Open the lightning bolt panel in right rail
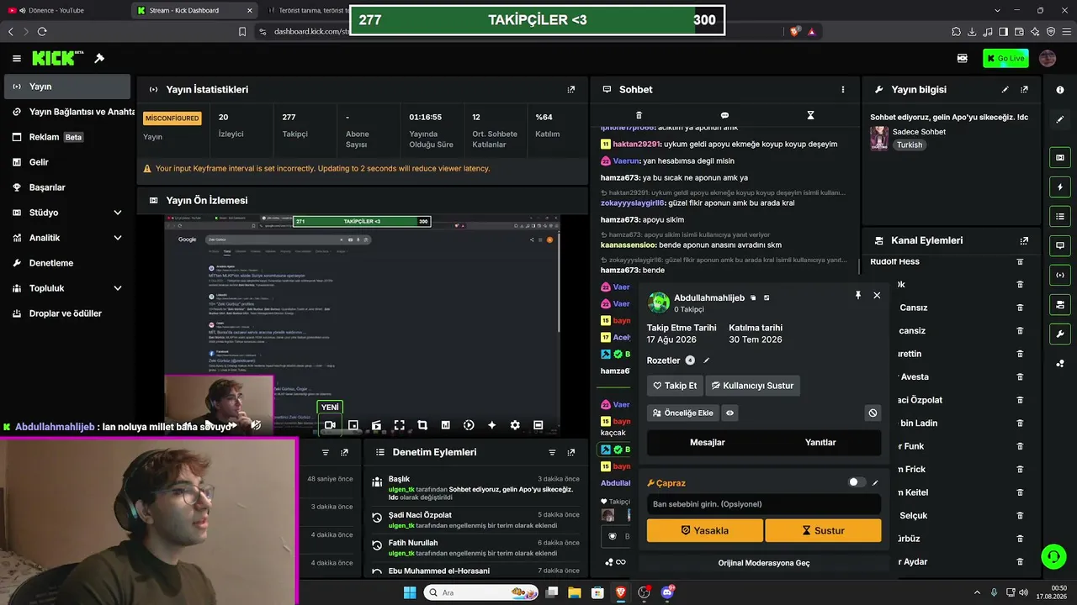 [x=1060, y=187]
